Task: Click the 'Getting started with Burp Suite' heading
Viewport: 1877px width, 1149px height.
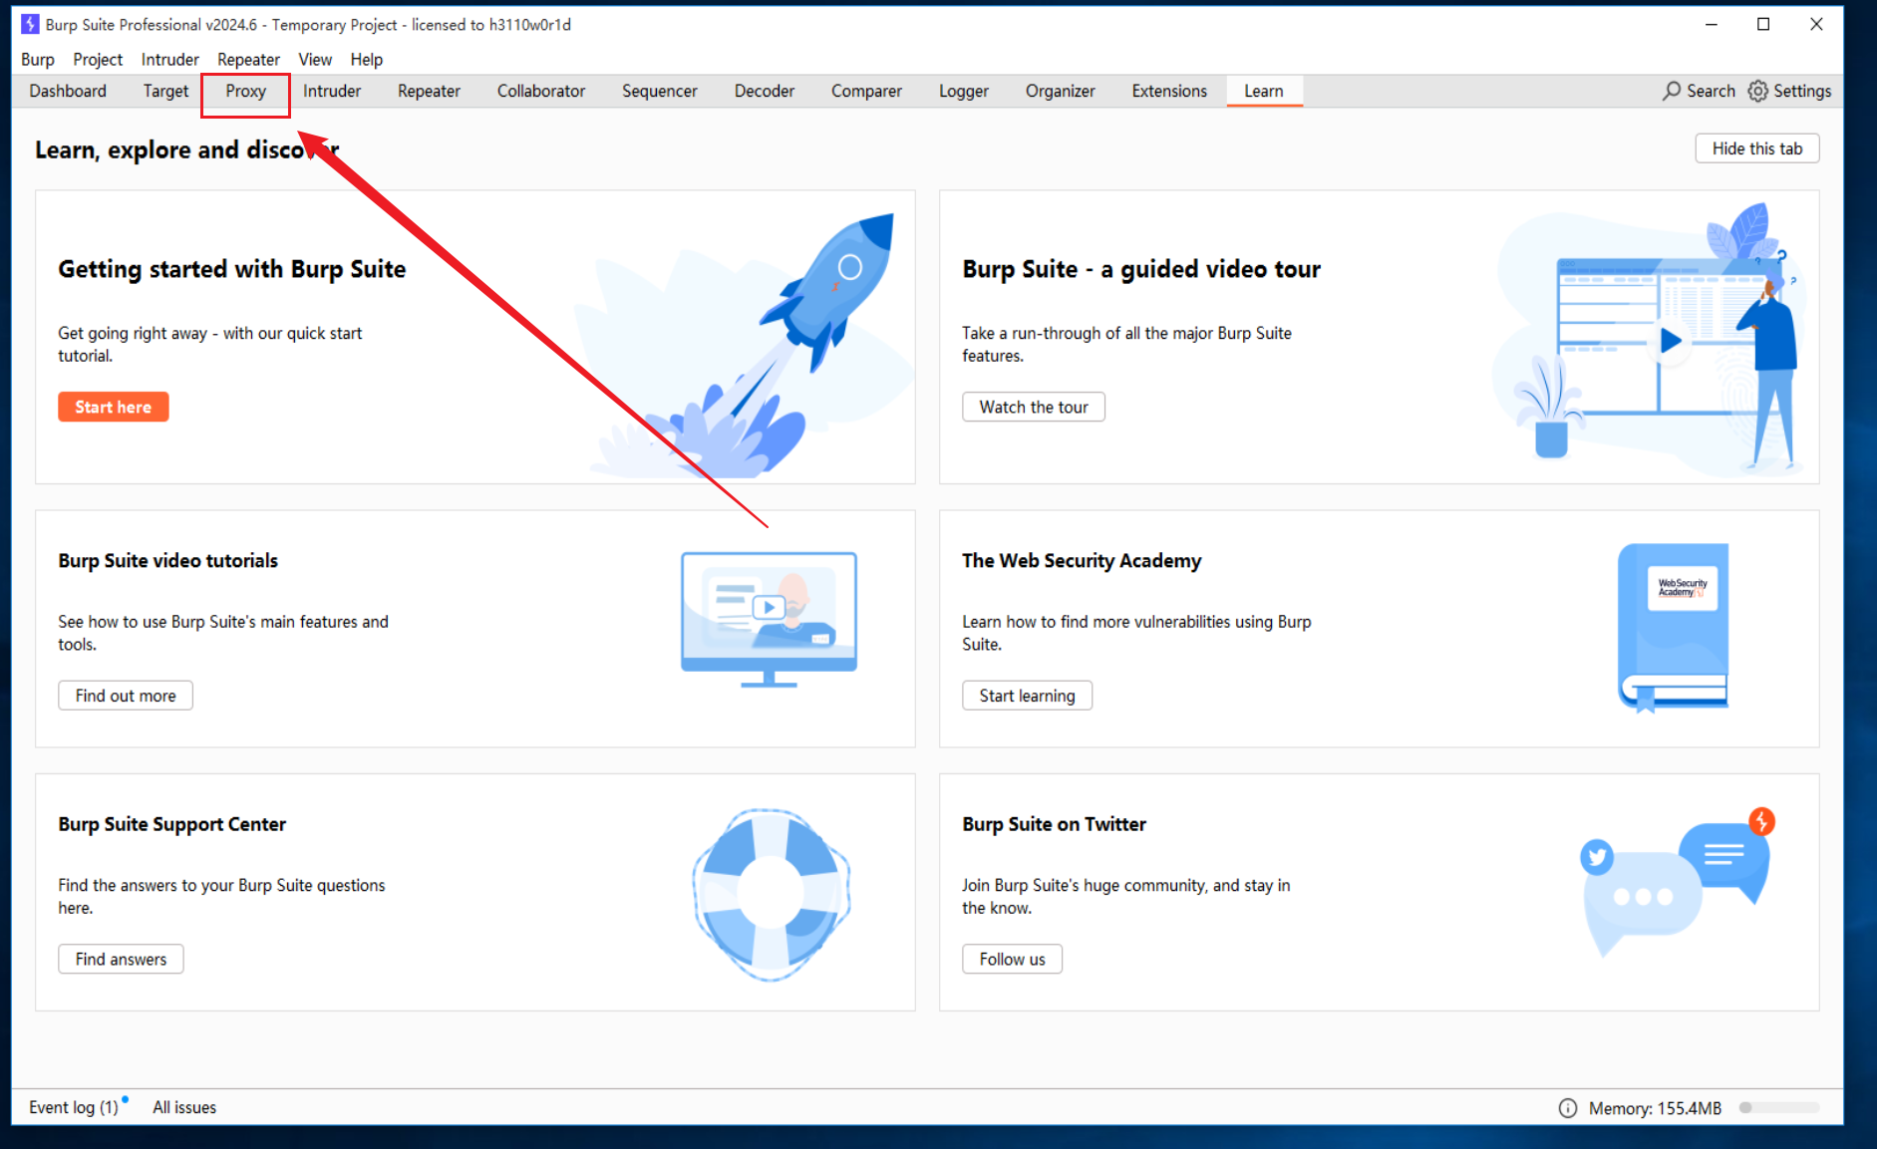Action: tap(231, 269)
